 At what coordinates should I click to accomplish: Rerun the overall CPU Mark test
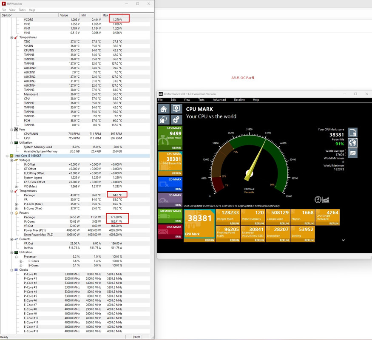210,240
